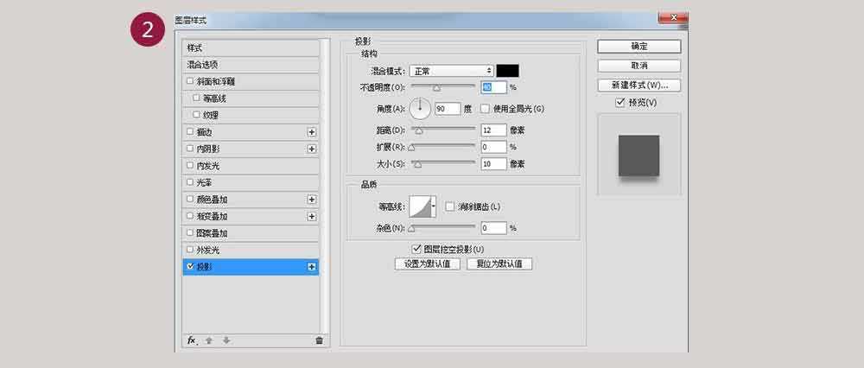864x368 pixels.
Task: Open the 光泽 settings row
Action: click(x=251, y=182)
